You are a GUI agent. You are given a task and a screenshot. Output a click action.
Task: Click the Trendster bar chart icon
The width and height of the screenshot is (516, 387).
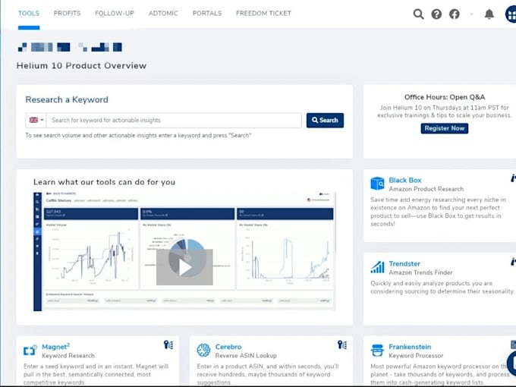tap(377, 267)
